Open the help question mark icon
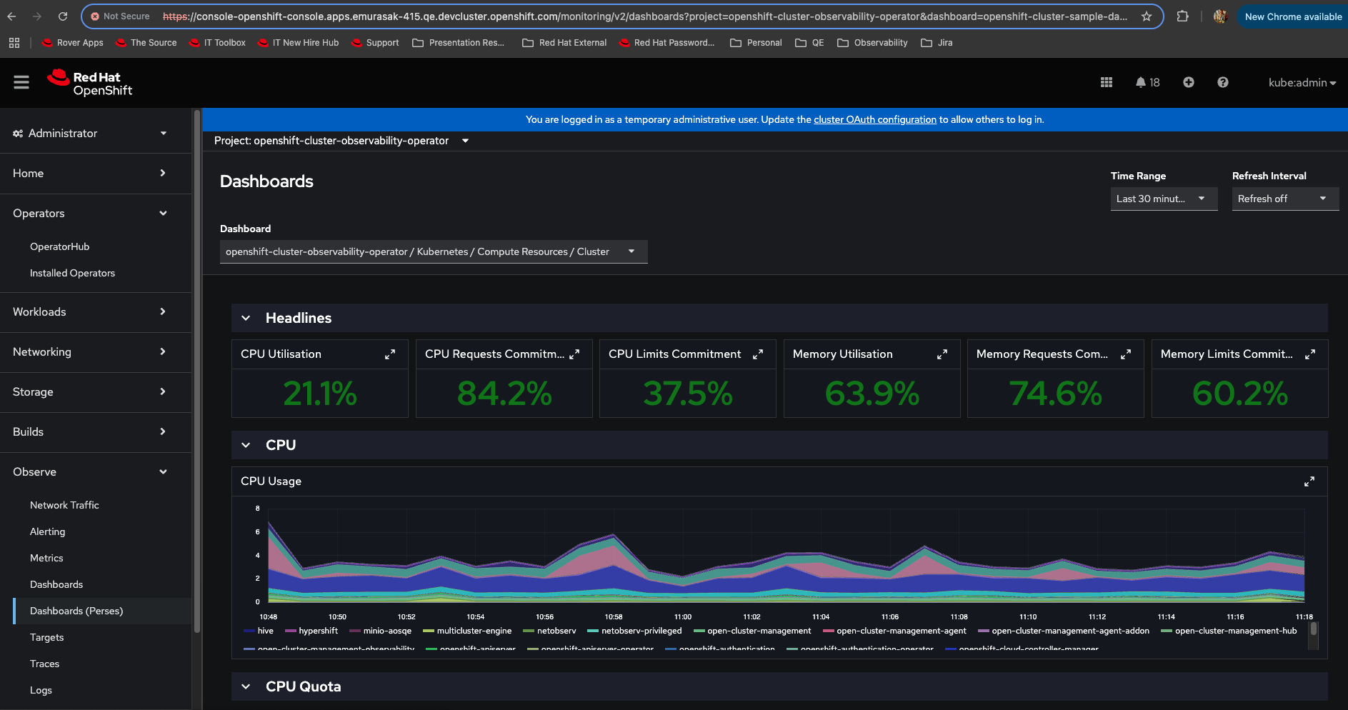 point(1223,83)
